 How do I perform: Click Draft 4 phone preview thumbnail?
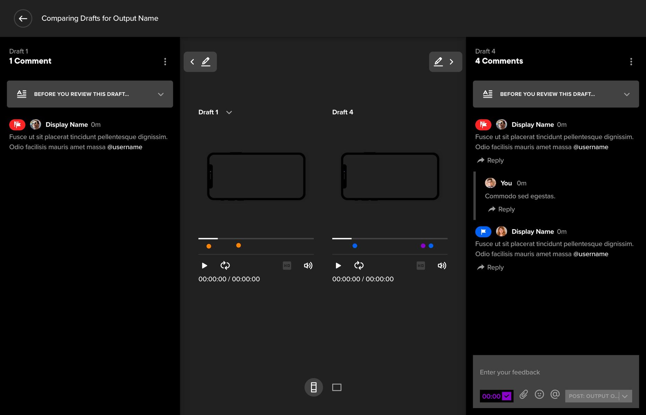tap(390, 177)
